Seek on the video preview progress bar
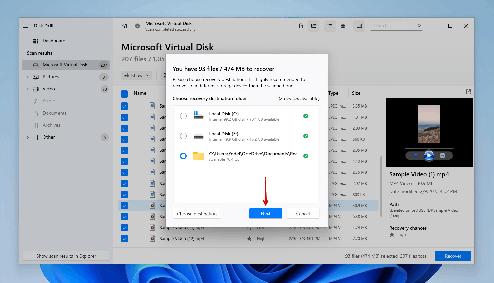This screenshot has height=283, width=494. pyautogui.click(x=429, y=148)
